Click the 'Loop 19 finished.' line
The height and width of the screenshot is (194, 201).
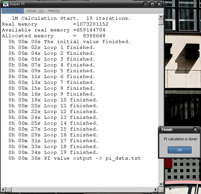click(53, 153)
